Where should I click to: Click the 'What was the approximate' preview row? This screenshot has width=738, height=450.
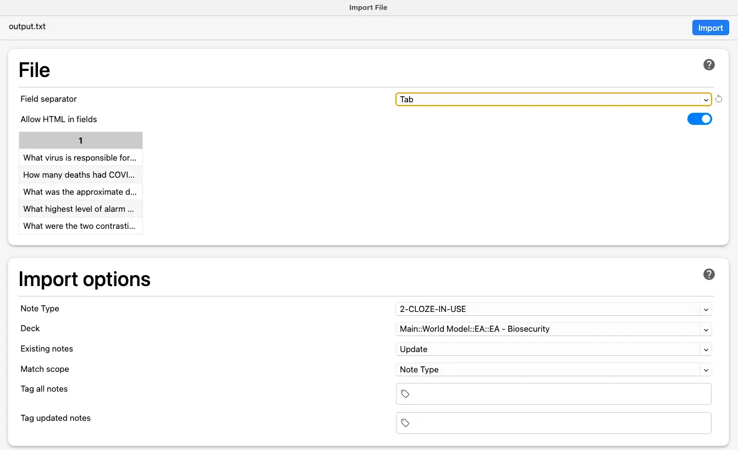[80, 192]
